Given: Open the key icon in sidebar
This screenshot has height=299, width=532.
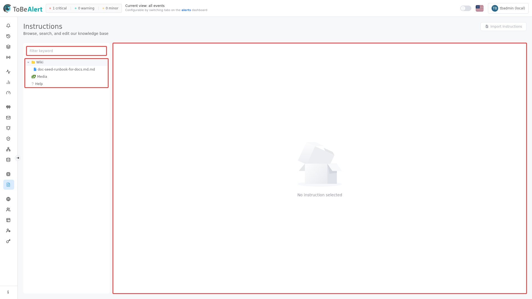Looking at the screenshot, I should point(8,241).
